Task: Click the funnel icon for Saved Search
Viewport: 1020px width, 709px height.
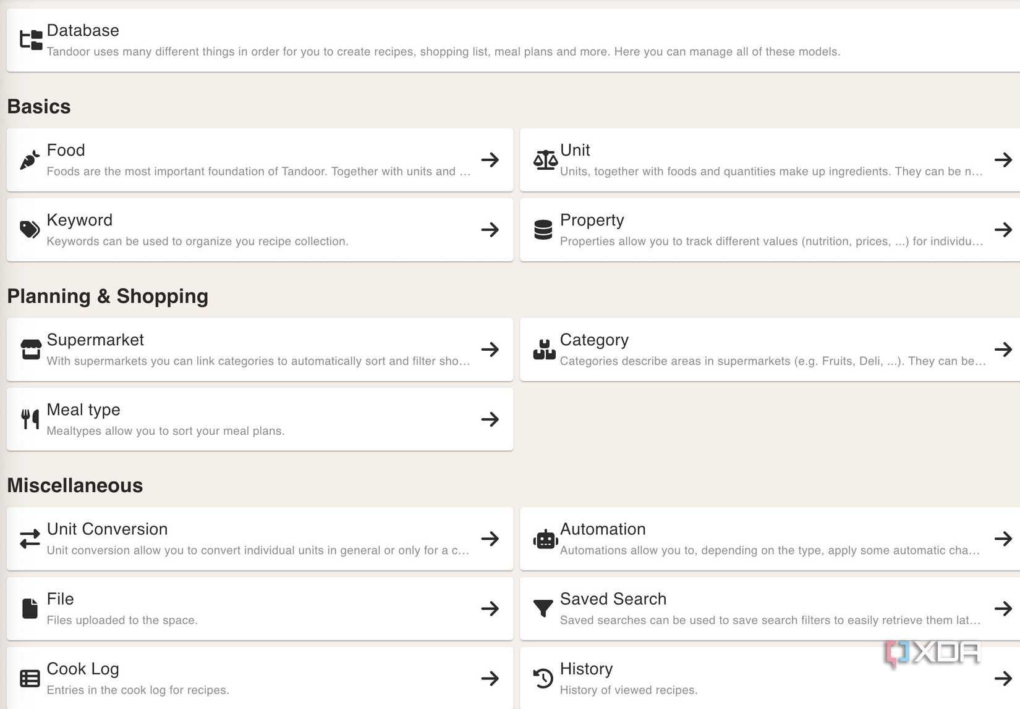Action: [543, 609]
